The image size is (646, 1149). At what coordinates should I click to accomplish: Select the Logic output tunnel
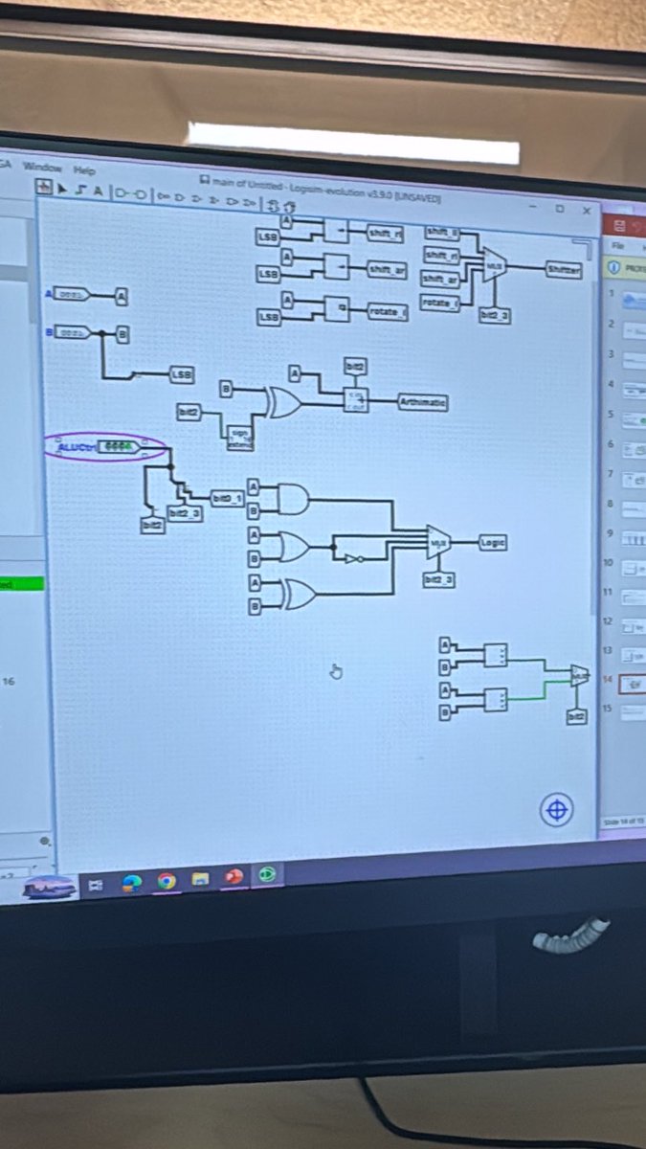click(492, 542)
